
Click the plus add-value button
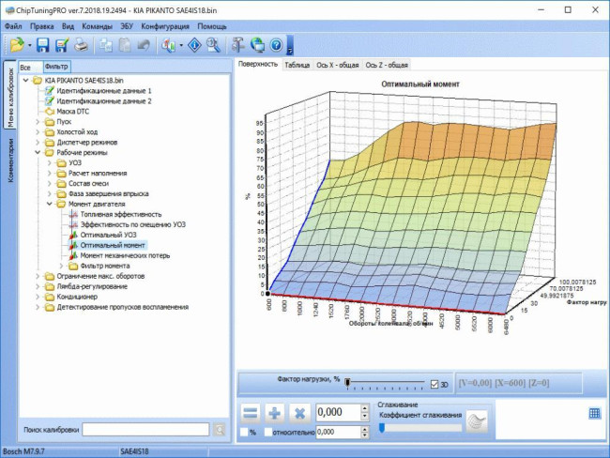pos(275,413)
